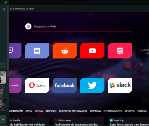Image resolution: width=149 pixels, height=126 pixels.
Task: Click the Google search engine logo
Action: [x=28, y=27]
